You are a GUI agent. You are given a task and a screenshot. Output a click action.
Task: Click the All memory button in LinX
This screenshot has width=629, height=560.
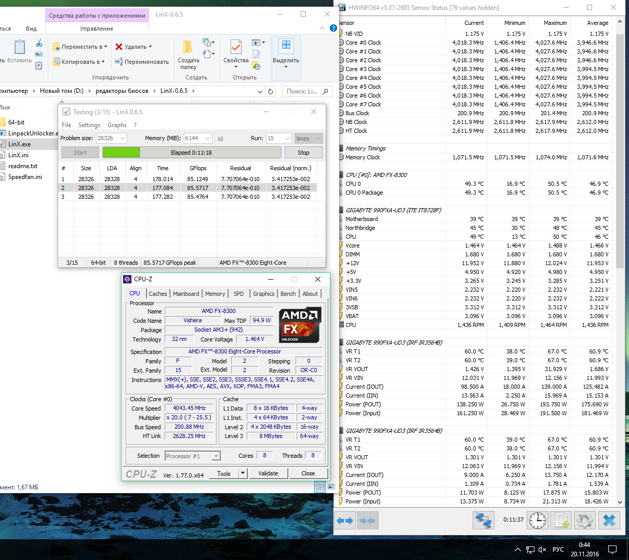coord(220,139)
